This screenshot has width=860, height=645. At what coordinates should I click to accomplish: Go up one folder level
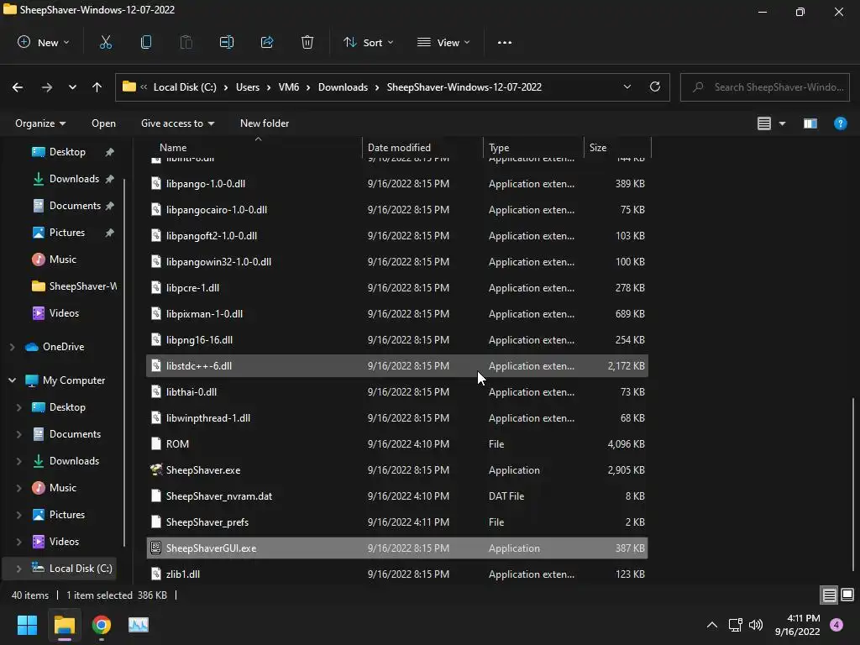[x=97, y=87]
